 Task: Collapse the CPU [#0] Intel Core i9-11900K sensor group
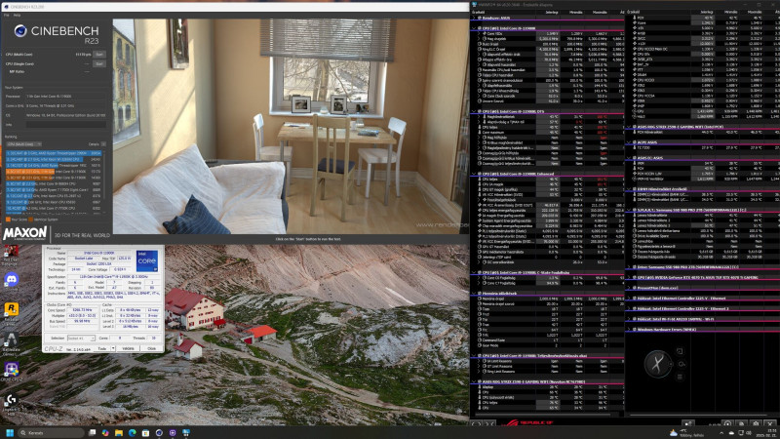pos(474,28)
